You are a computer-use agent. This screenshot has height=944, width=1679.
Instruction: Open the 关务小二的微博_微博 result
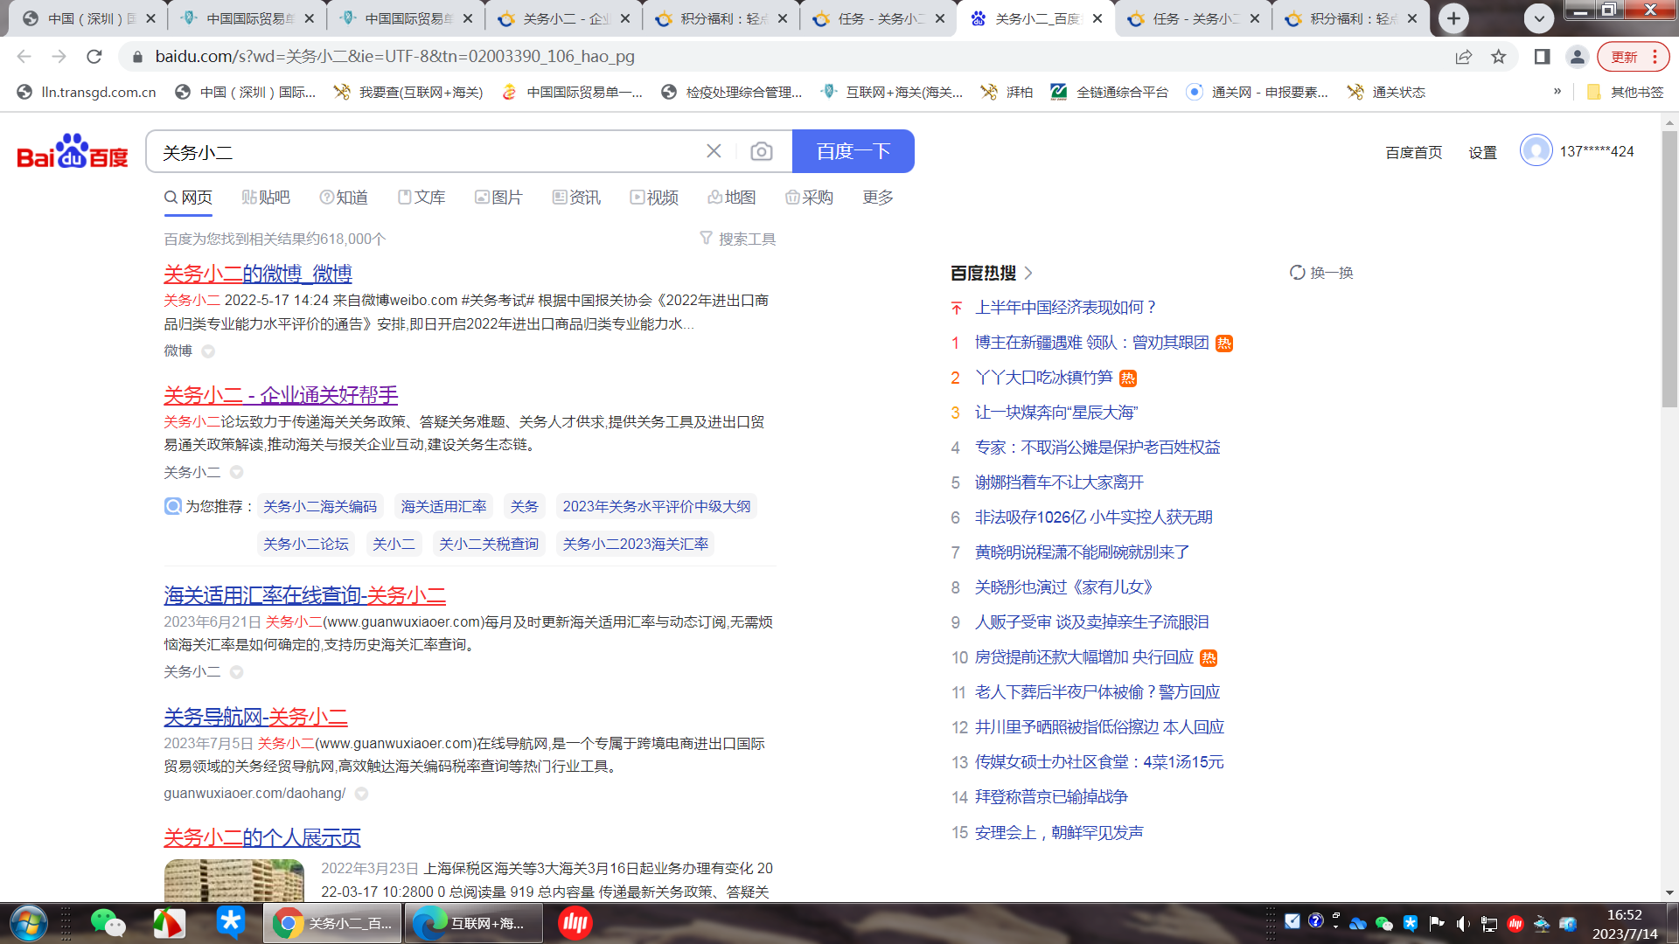(258, 274)
